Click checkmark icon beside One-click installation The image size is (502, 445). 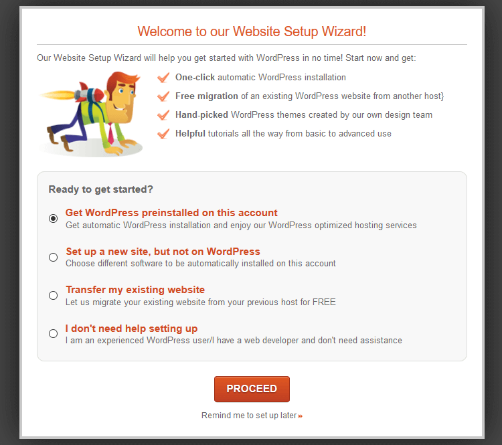point(163,78)
